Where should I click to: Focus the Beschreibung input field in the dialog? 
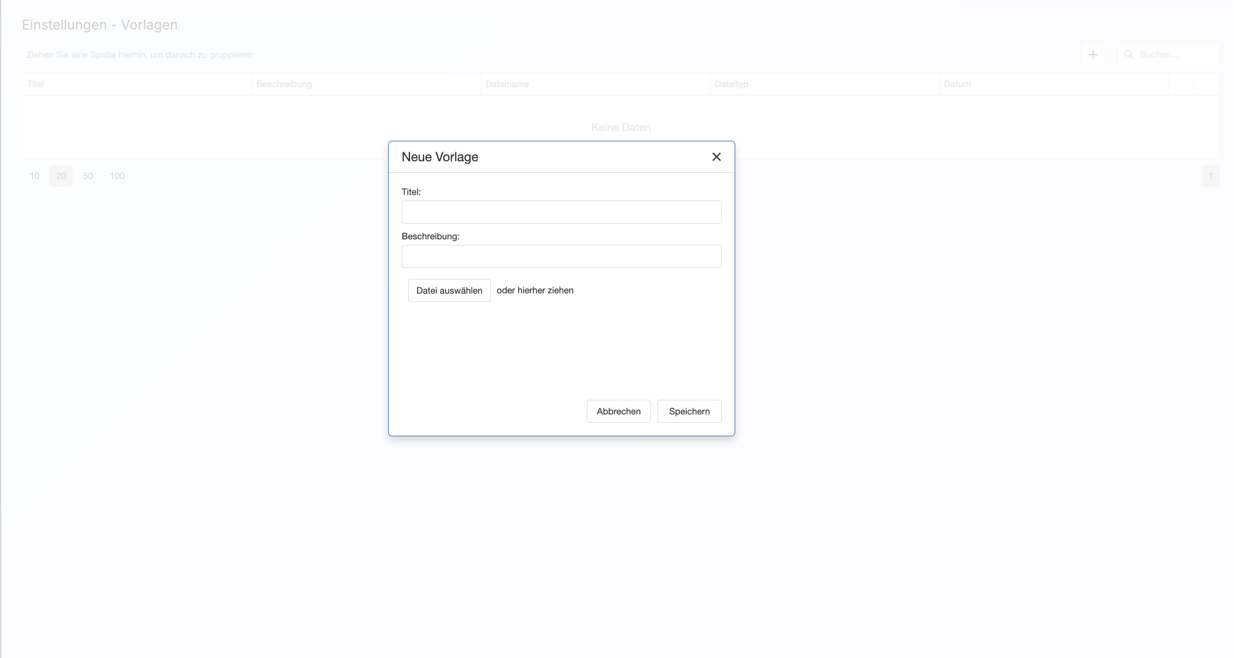click(x=561, y=256)
